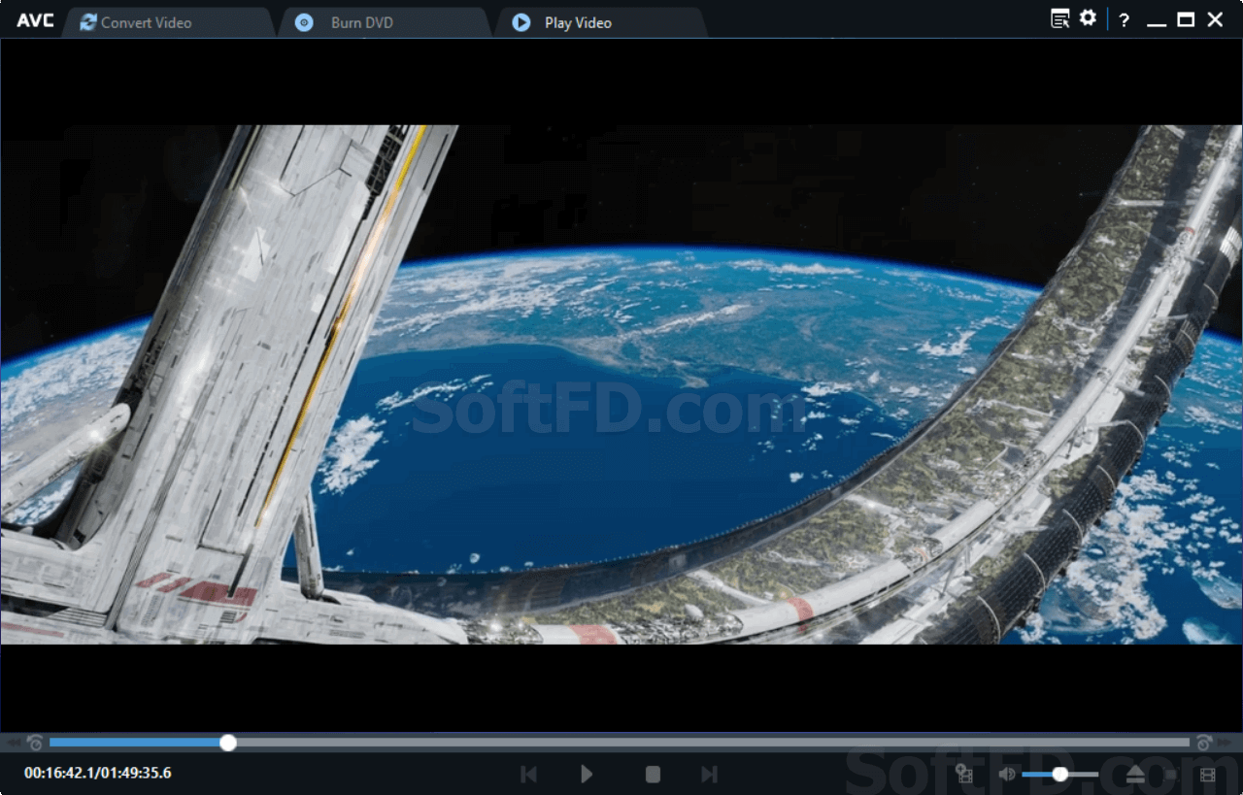Open the task list icon in title bar
The height and width of the screenshot is (795, 1243).
click(x=1060, y=18)
